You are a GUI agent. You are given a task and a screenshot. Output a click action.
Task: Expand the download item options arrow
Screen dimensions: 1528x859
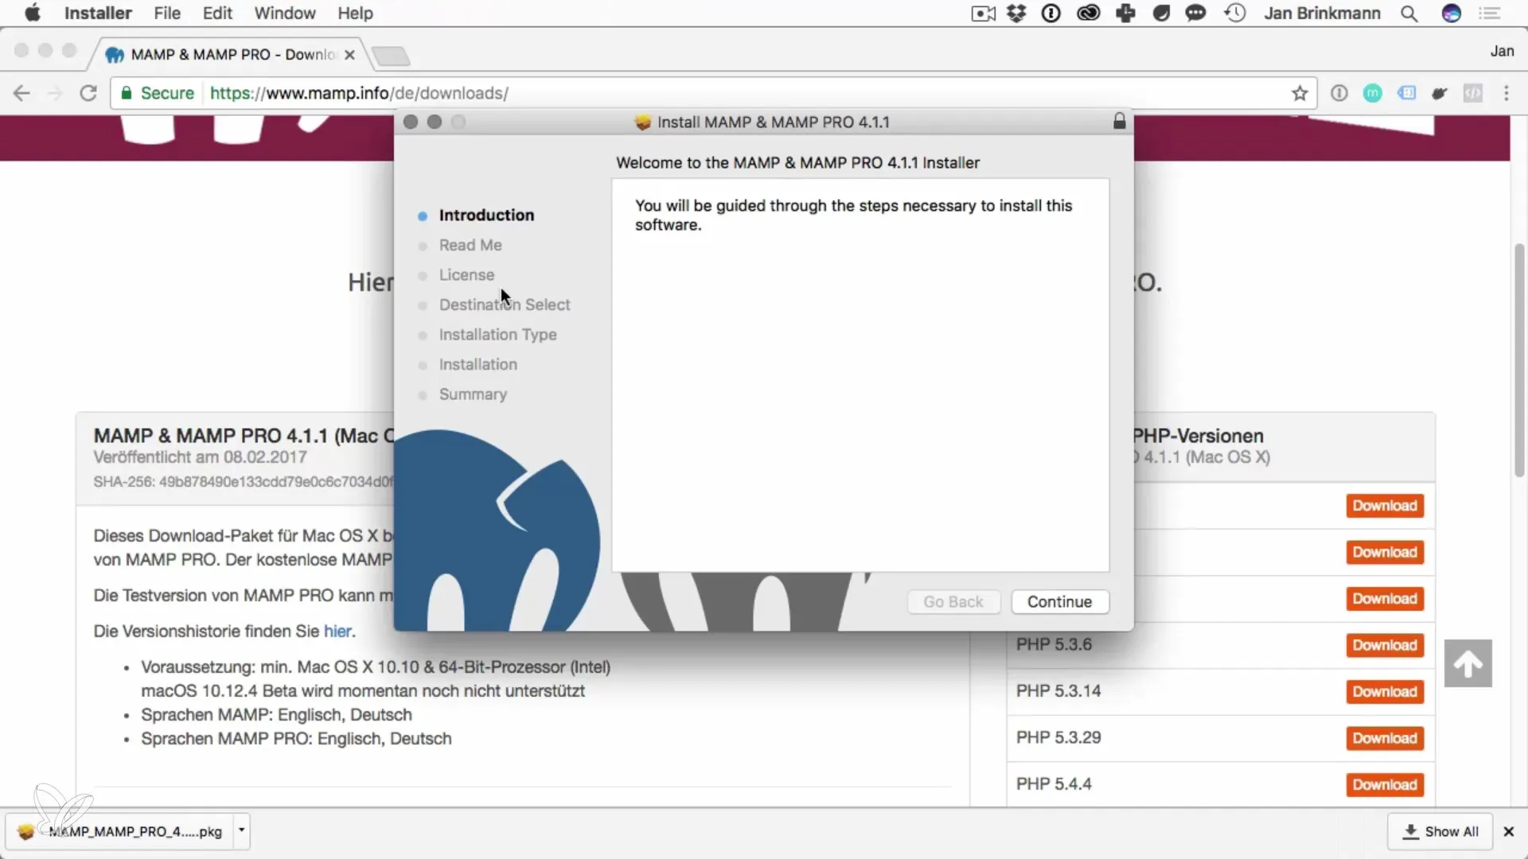pos(241,831)
